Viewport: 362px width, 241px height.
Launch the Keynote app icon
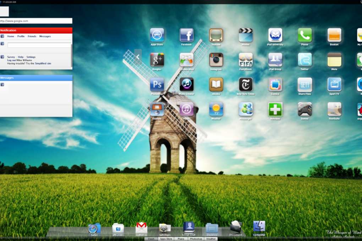click(x=157, y=109)
